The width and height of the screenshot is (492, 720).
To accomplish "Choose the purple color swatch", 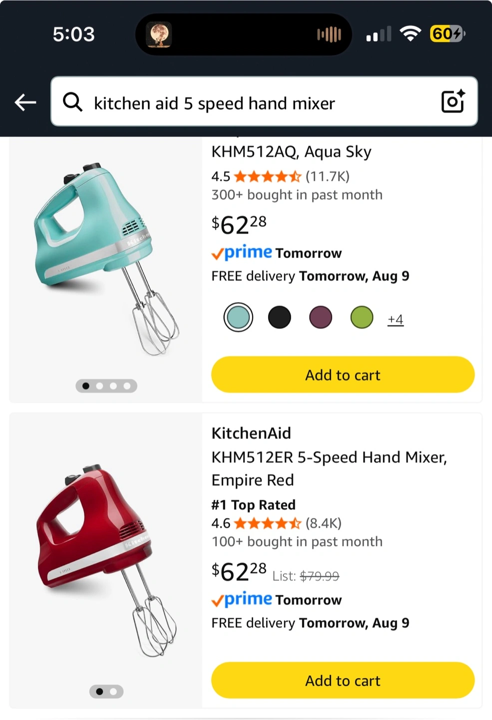I will click(x=321, y=317).
